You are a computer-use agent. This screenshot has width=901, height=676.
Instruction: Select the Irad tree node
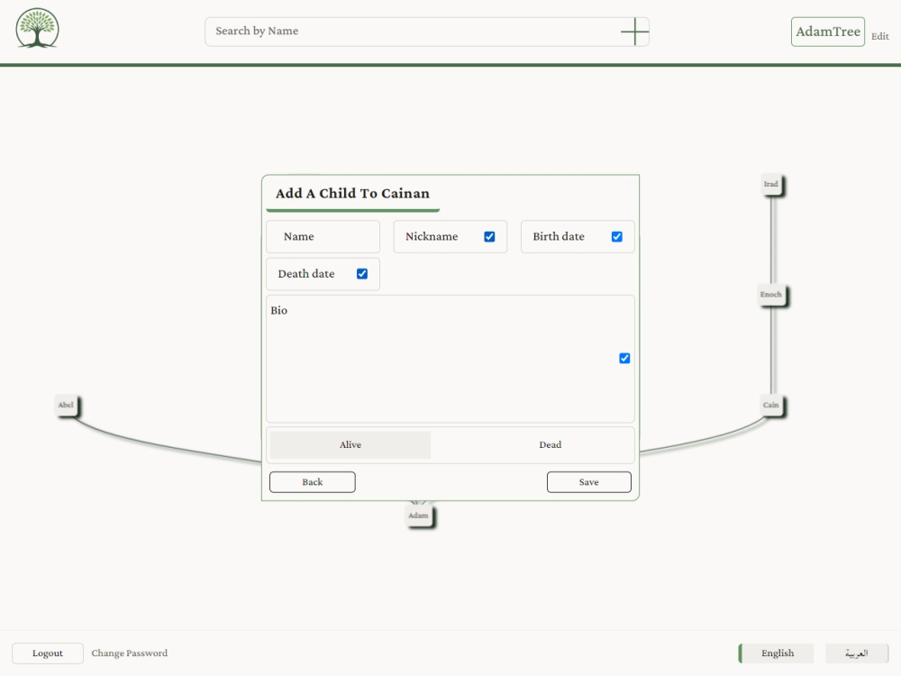[x=772, y=185]
